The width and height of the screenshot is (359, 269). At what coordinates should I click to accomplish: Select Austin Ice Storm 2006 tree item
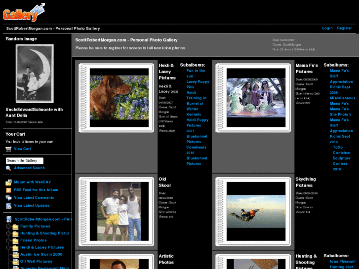(41, 254)
